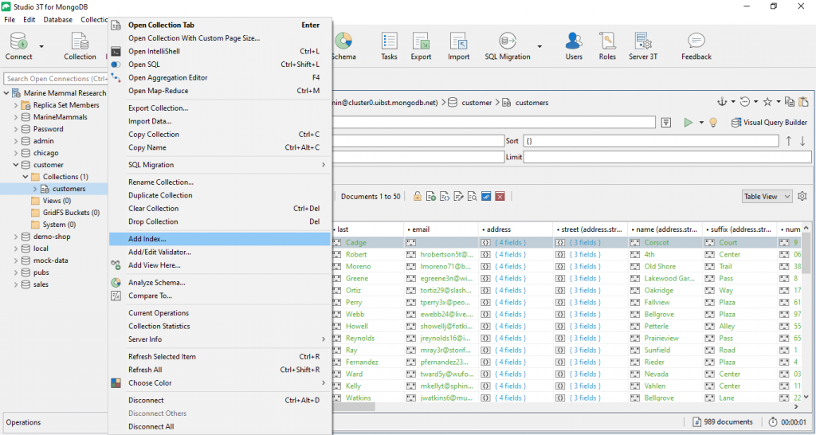
Task: Select the GridFS Buckets (0) folder
Action: click(x=71, y=213)
